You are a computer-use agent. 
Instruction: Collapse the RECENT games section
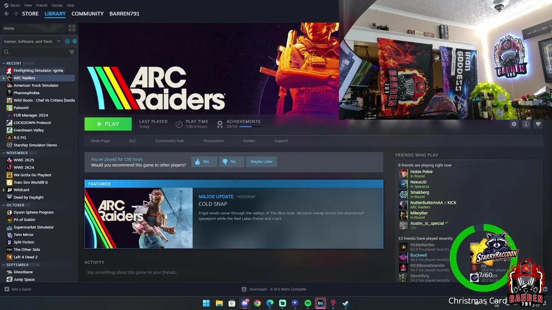pos(3,63)
